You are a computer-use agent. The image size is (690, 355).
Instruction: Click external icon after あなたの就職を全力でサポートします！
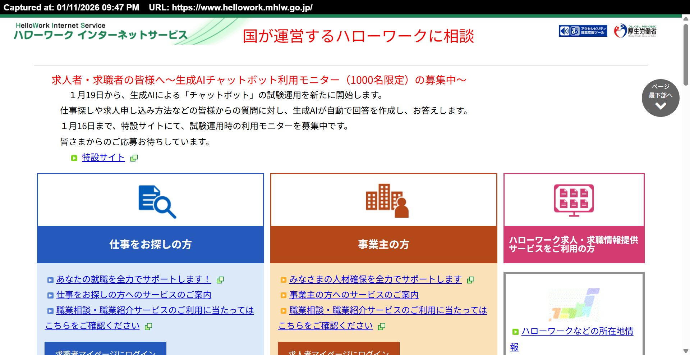[220, 280]
